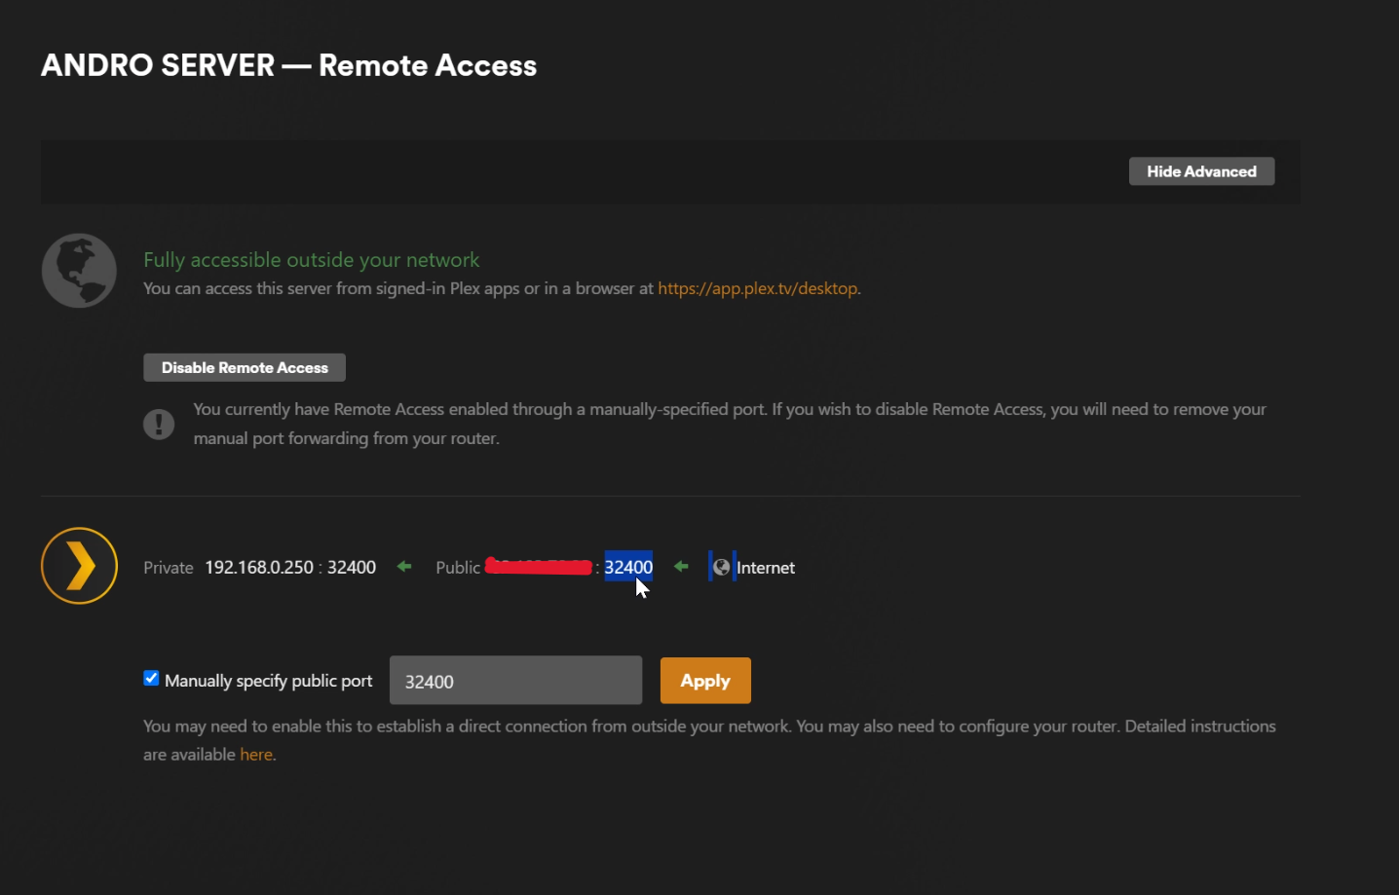Click the Hide Advanced button
Image resolution: width=1399 pixels, height=895 pixels.
(1201, 171)
